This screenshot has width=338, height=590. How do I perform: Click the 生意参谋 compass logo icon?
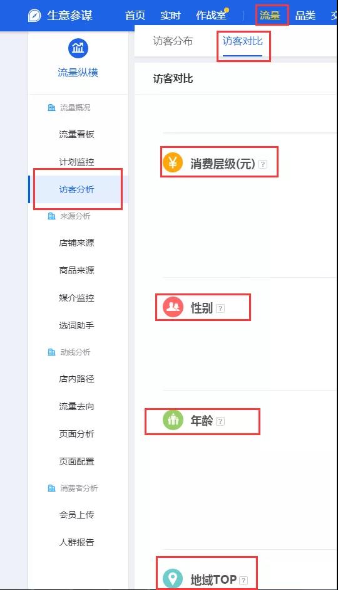(34, 16)
